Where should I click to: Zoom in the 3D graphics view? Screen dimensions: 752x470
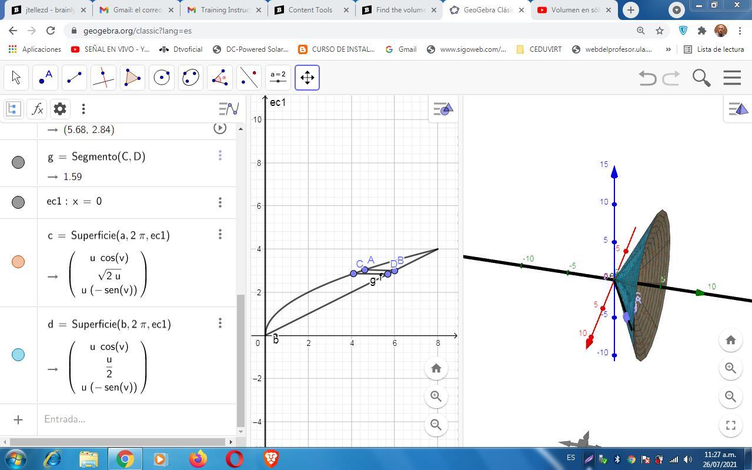(x=731, y=368)
